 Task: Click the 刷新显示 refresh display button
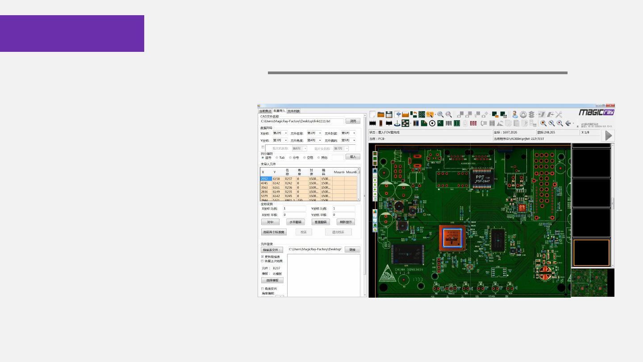pos(346,222)
